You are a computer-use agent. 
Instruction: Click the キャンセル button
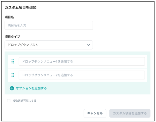click(x=95, y=113)
